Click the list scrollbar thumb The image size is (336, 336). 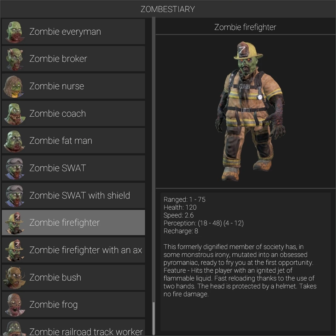pyautogui.click(x=154, y=319)
